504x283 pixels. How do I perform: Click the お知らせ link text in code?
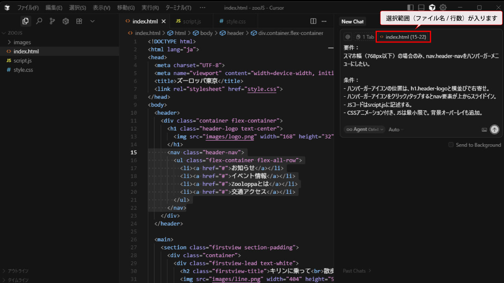click(243, 168)
